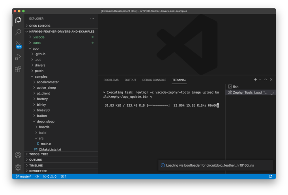Expand the active_sleep folder

point(61,88)
